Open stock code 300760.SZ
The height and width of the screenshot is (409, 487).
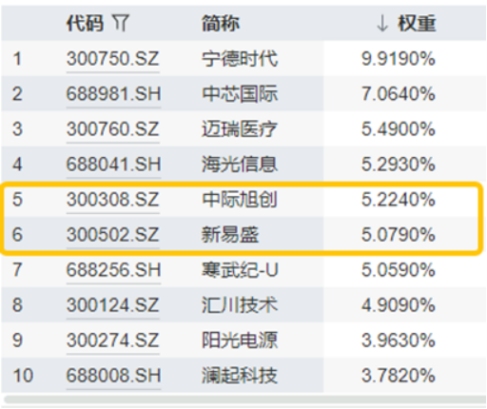pyautogui.click(x=112, y=129)
